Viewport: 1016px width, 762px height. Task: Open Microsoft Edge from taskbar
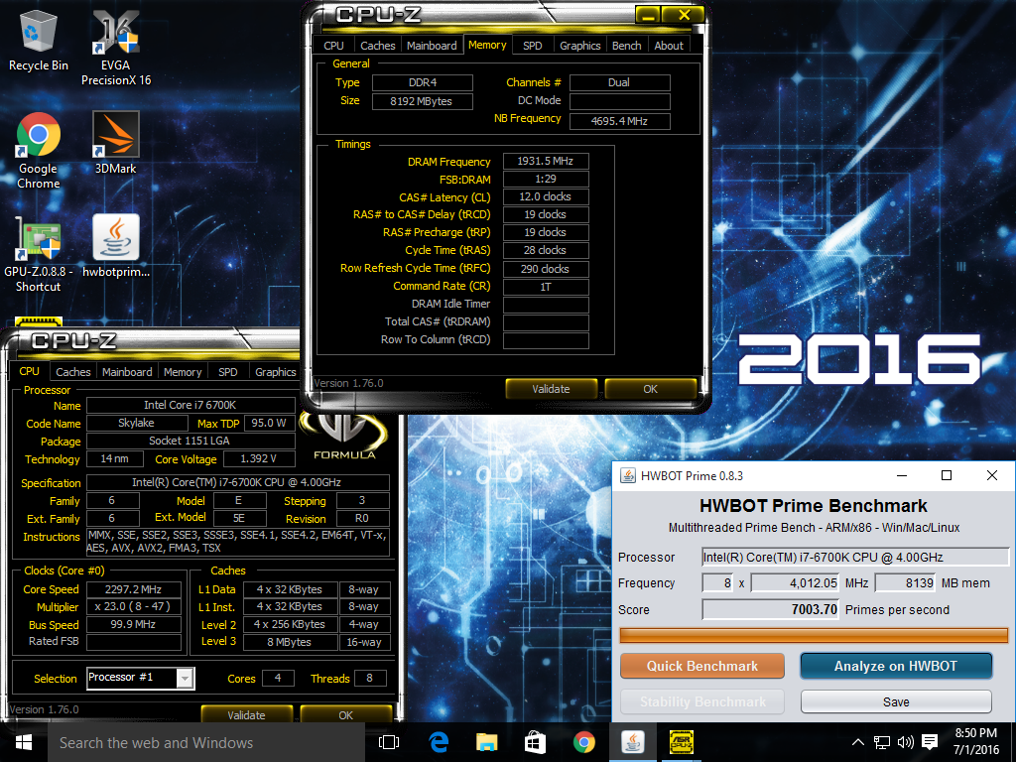pos(439,742)
